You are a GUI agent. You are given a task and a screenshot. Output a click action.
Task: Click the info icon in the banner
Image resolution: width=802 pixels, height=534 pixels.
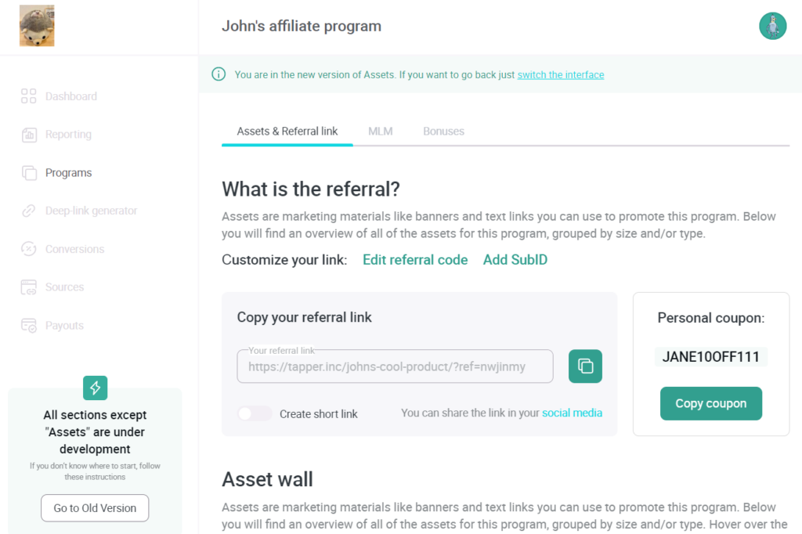coord(219,74)
